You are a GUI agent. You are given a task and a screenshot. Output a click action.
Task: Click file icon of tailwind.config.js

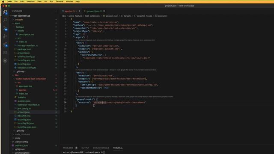click(x=15, y=56)
